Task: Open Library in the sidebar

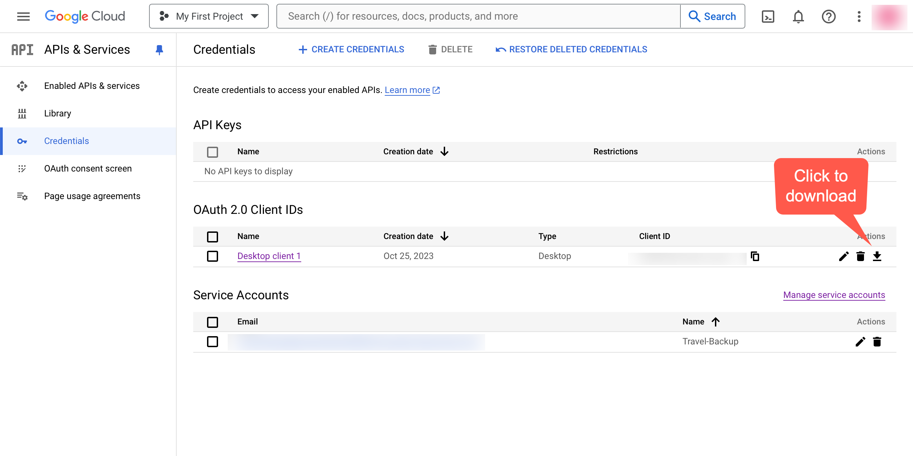Action: pos(57,113)
